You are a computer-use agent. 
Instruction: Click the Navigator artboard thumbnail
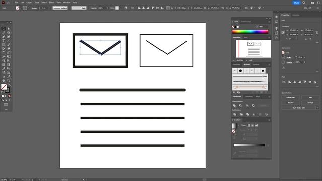[254, 49]
